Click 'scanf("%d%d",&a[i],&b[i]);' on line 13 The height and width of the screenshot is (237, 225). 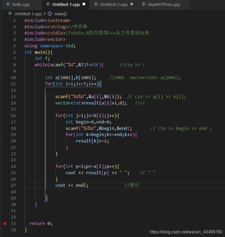(88, 96)
